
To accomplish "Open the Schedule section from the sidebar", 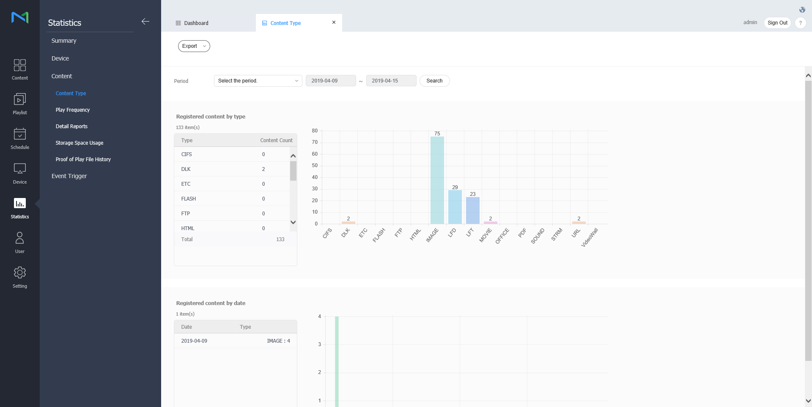I will (x=19, y=138).
